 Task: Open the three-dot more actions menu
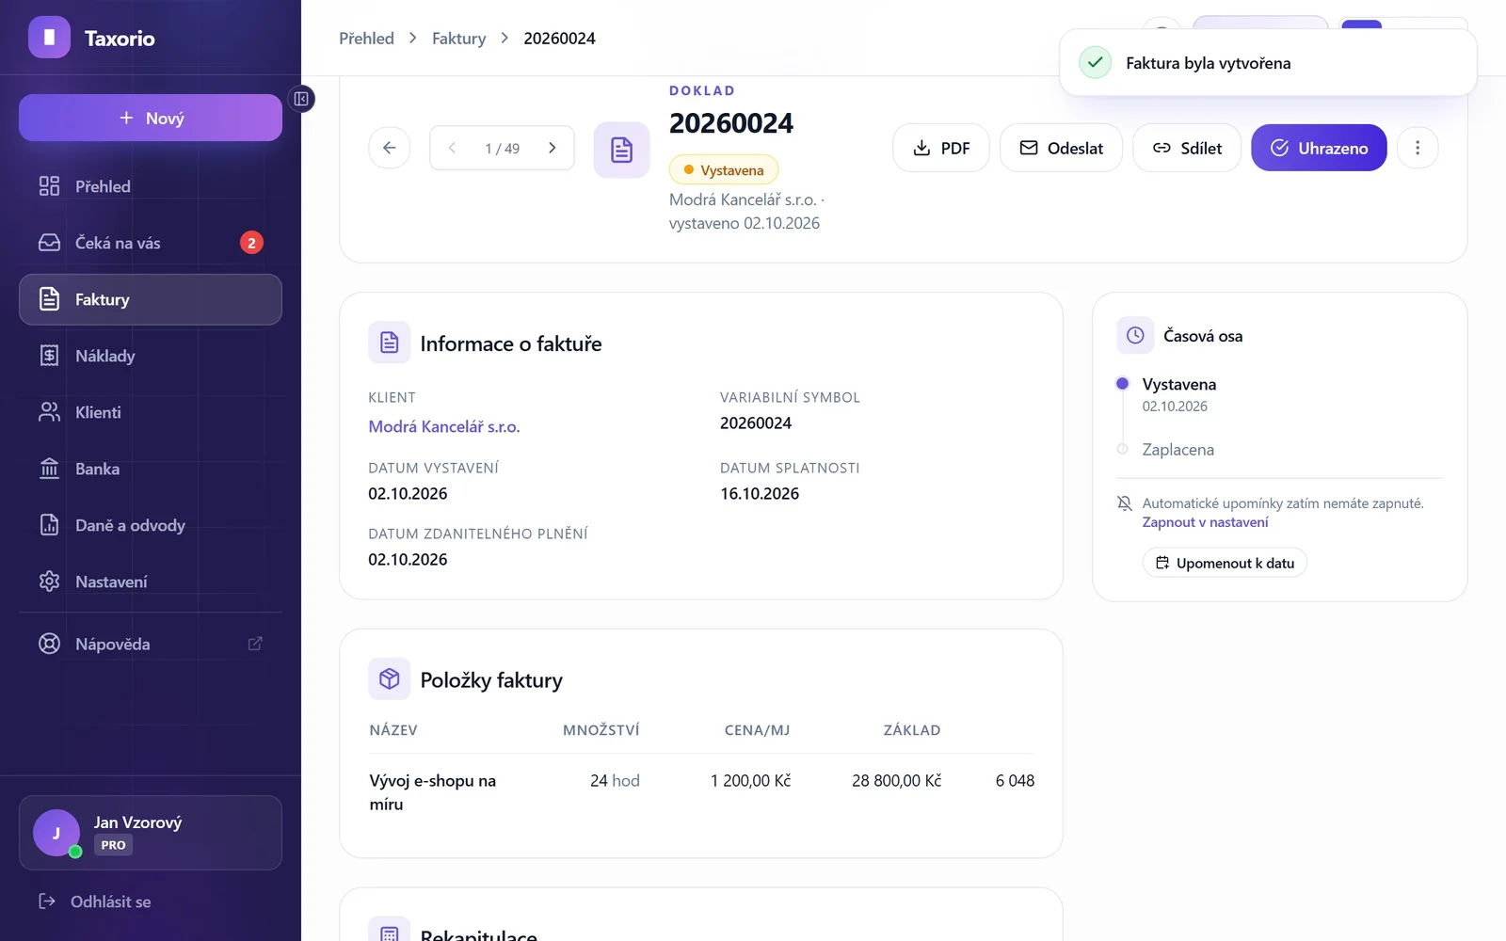pyautogui.click(x=1418, y=148)
